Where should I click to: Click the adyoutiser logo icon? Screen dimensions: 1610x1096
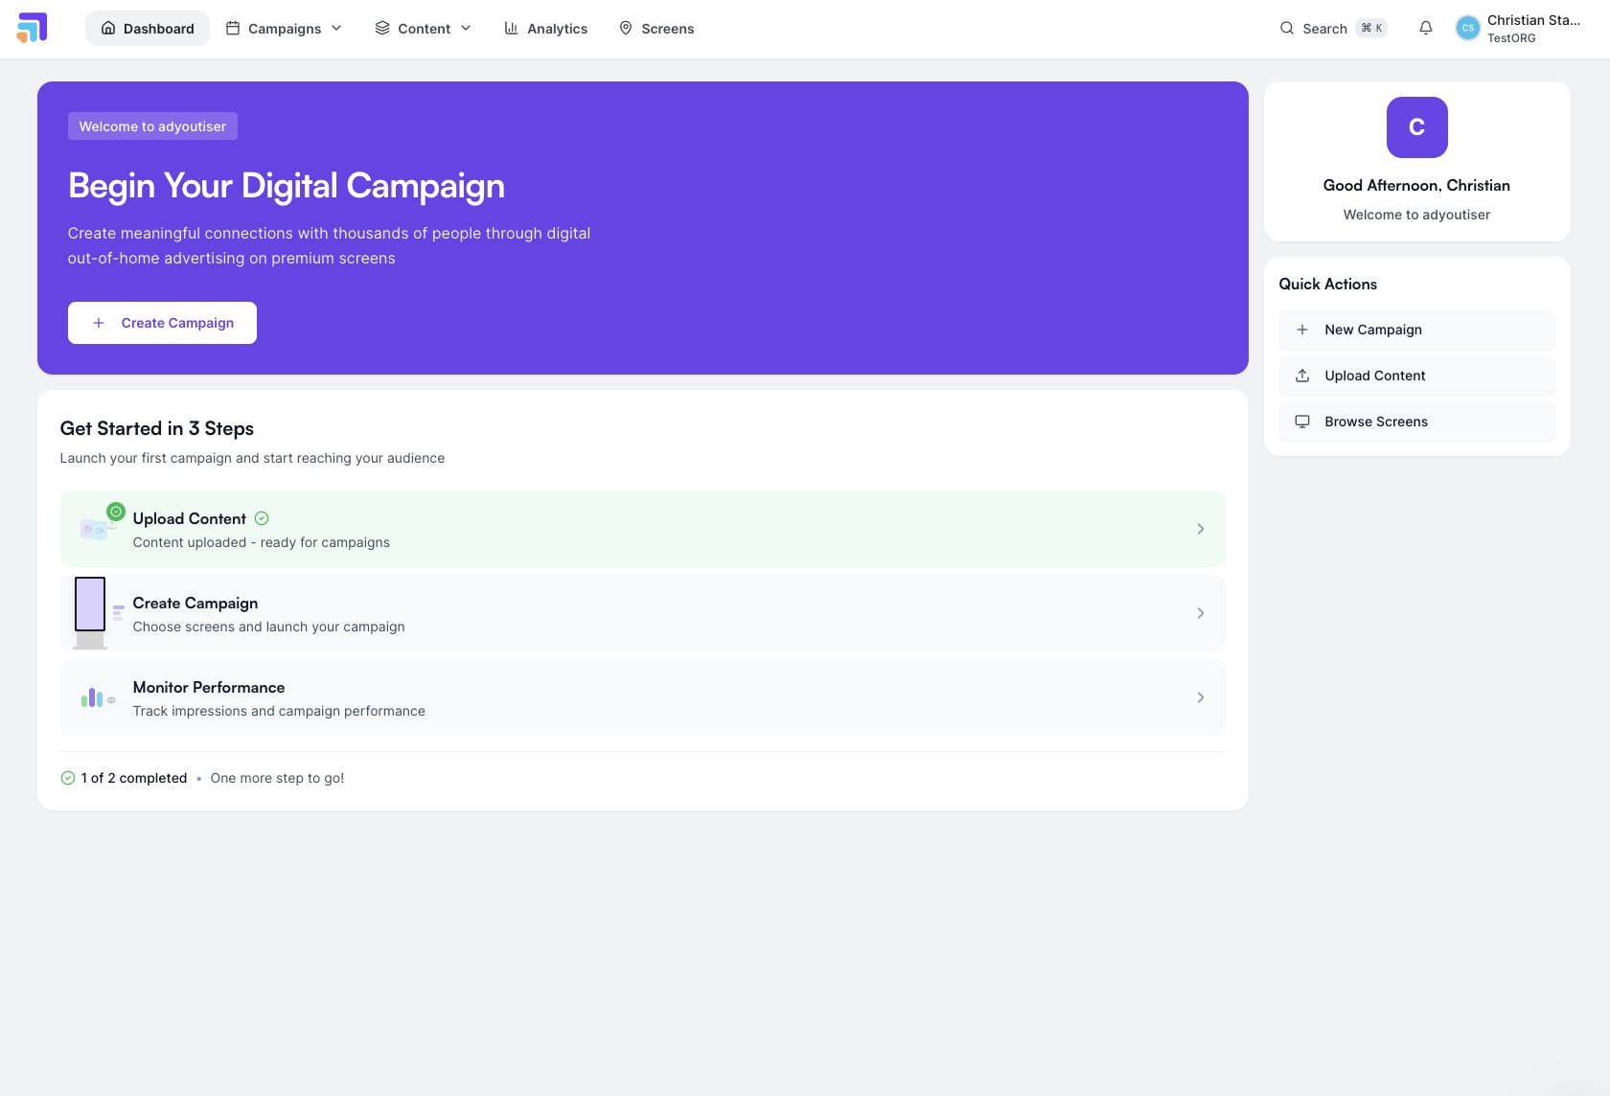[33, 28]
